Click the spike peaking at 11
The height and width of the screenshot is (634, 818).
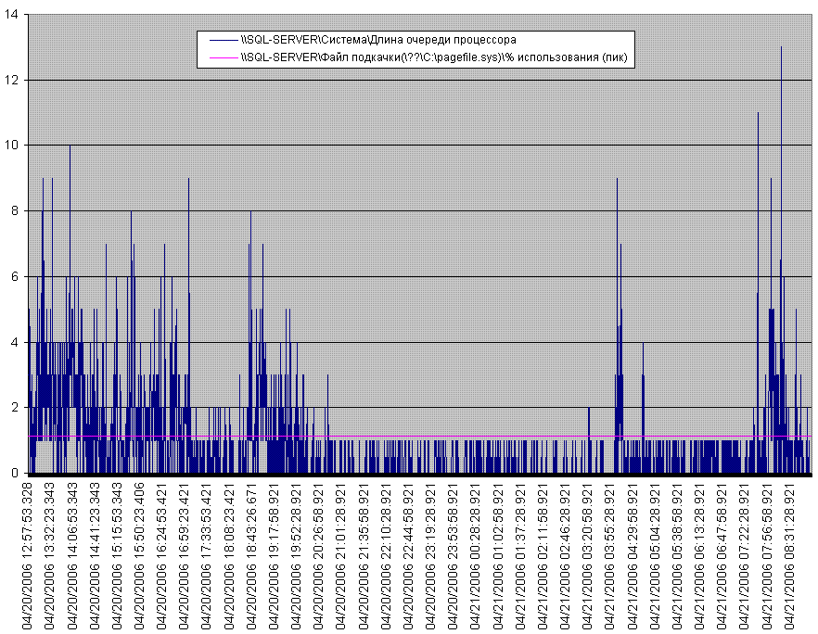tap(758, 115)
